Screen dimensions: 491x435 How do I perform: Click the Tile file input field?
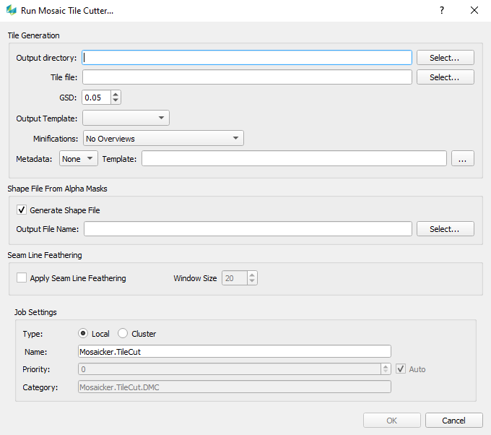point(247,77)
